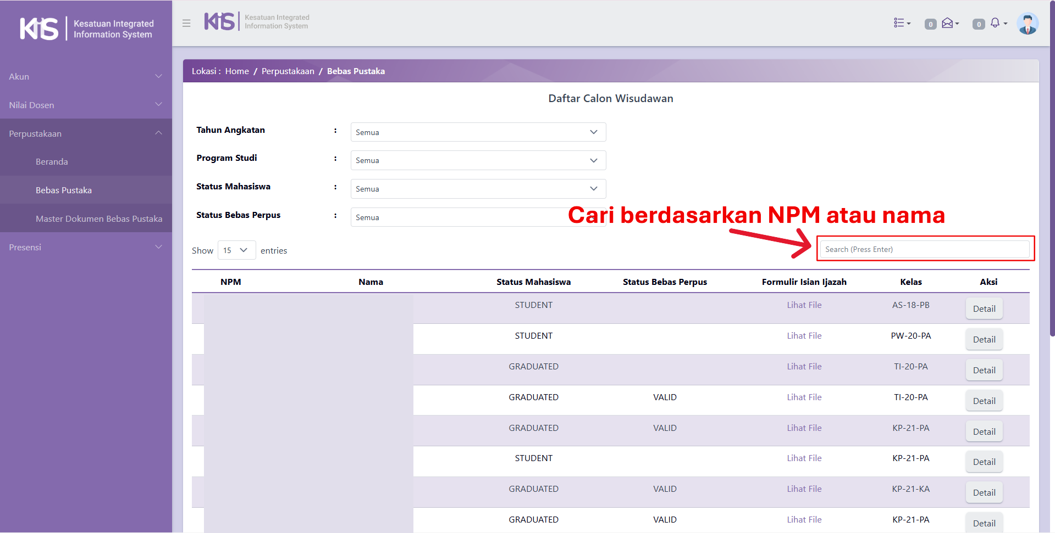Click the hamburger menu icon
The image size is (1055, 533).
pos(186,23)
